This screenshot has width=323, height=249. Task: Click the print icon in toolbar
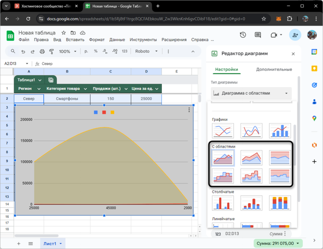point(42,52)
